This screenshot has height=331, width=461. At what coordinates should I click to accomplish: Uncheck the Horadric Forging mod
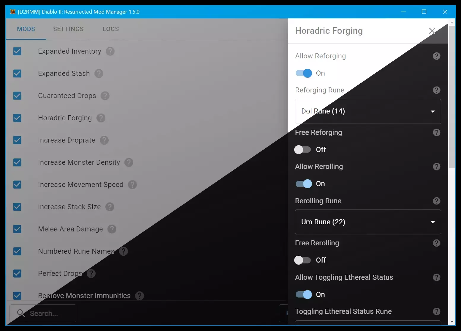[17, 118]
